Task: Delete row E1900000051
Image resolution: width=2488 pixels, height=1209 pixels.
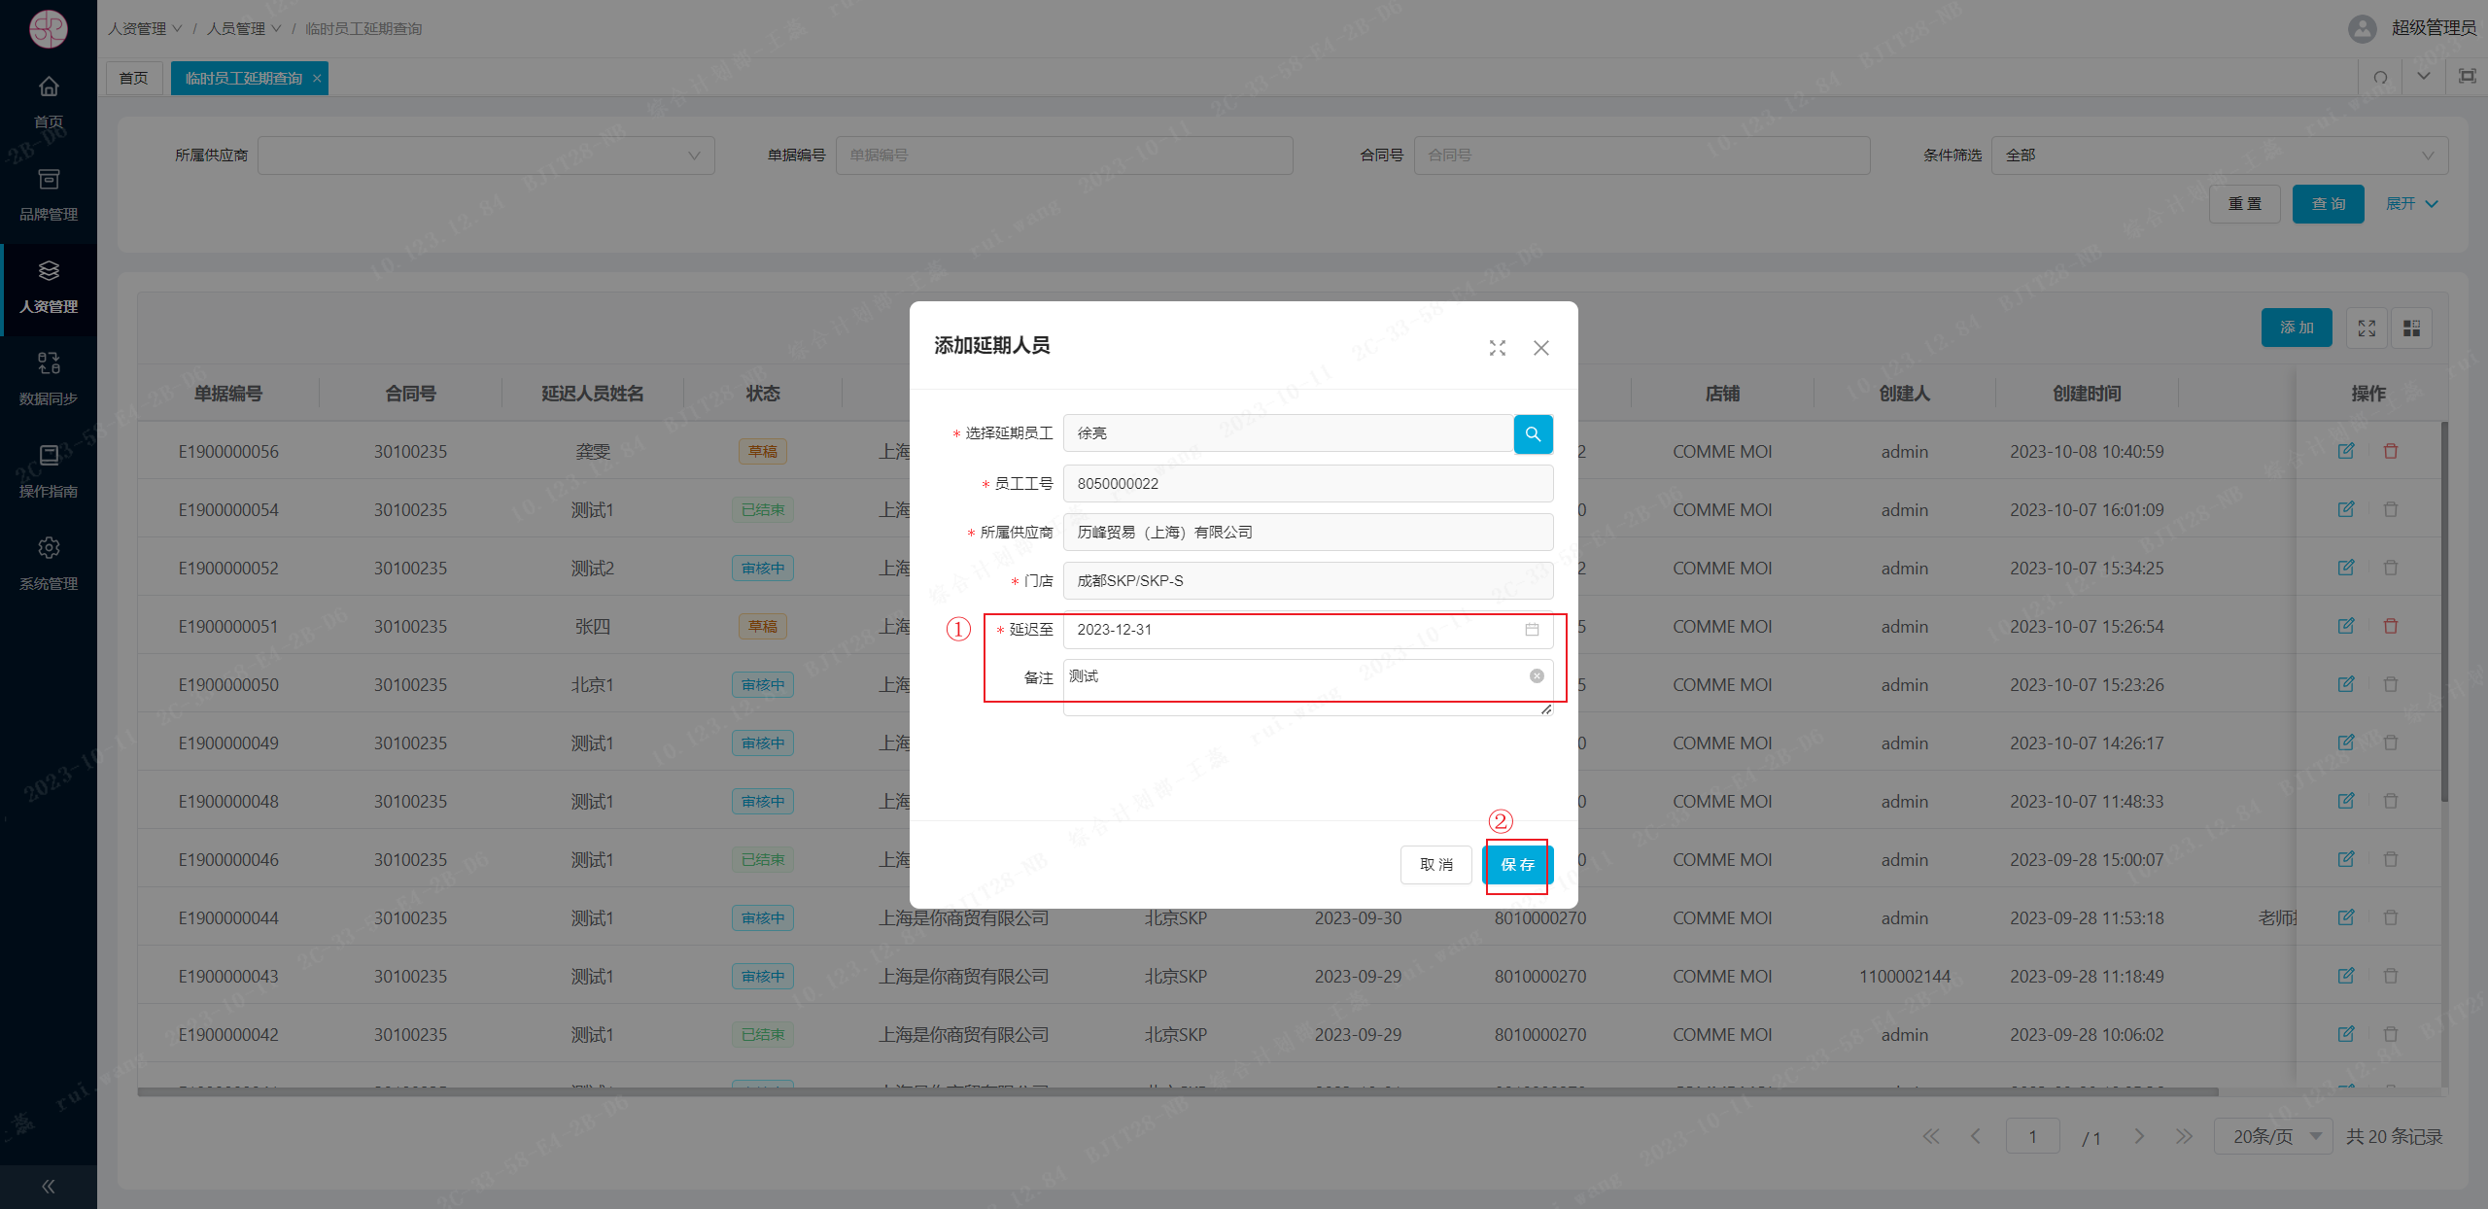Action: pos(2391,626)
